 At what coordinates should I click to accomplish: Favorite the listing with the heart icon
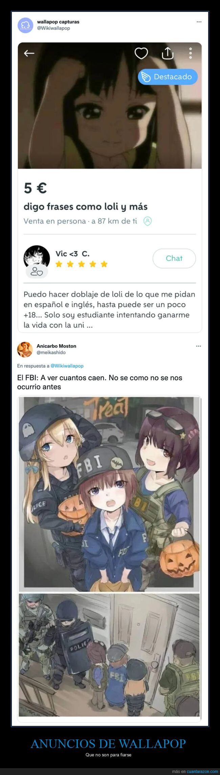coord(141,53)
